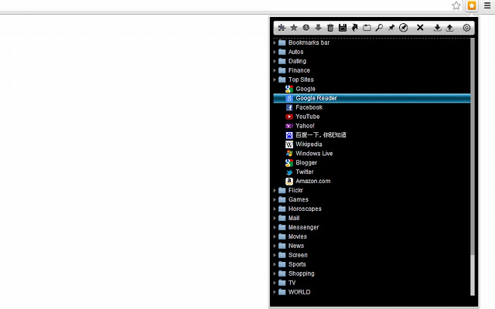Select the WORLD folder

click(371, 292)
